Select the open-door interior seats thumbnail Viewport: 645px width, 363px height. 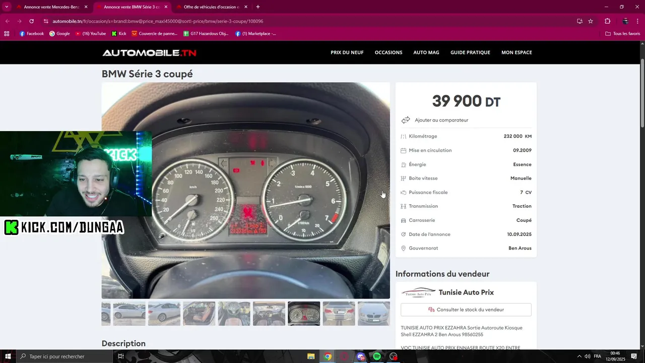pyautogui.click(x=199, y=314)
